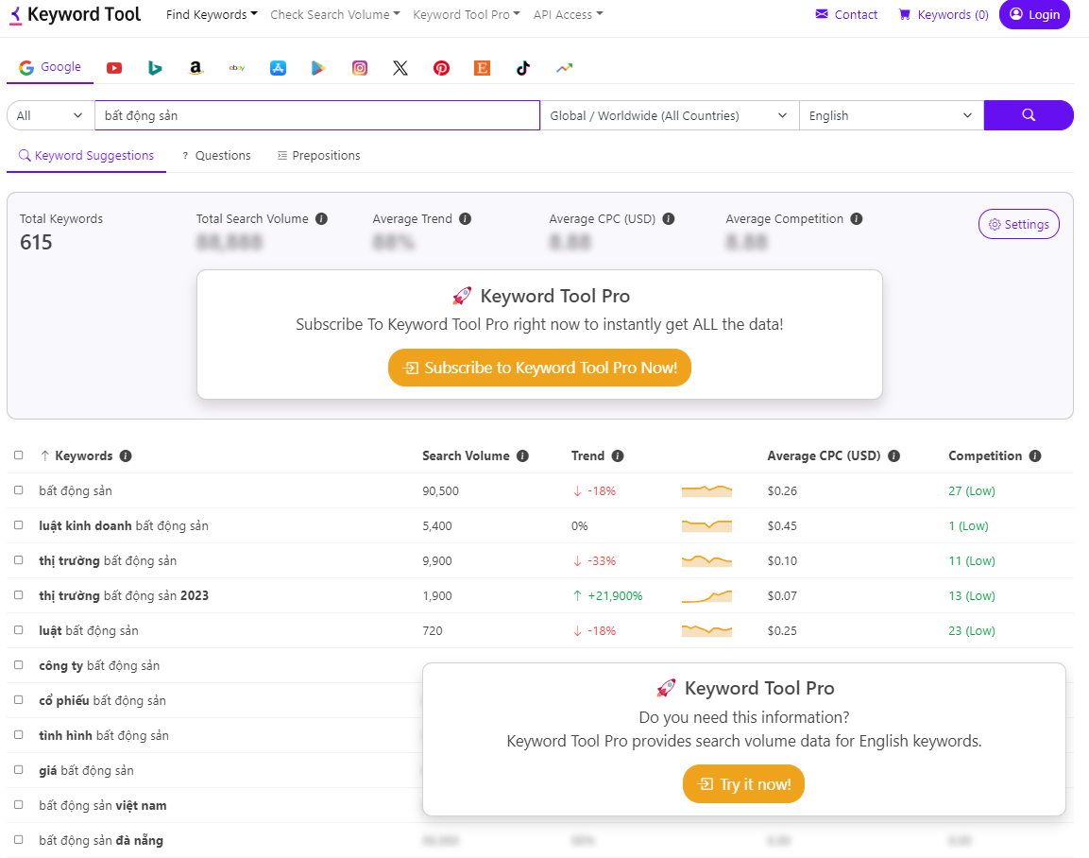1089x858 pixels.
Task: Click the keyword search input field
Action: [317, 115]
